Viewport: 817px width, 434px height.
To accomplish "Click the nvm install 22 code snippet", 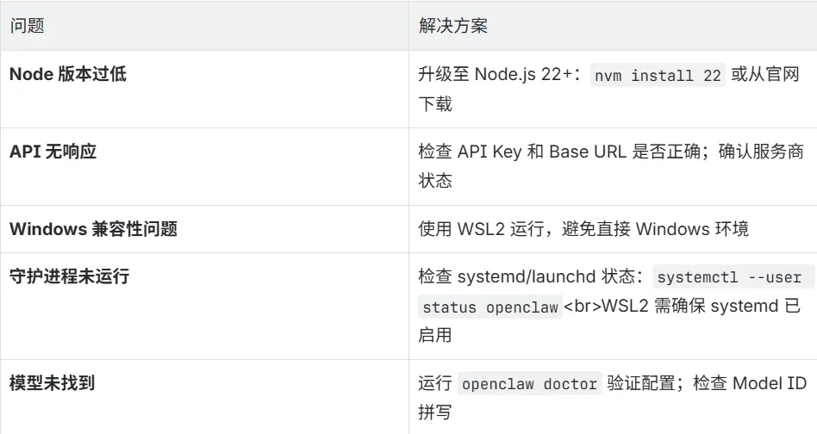I will coord(658,76).
